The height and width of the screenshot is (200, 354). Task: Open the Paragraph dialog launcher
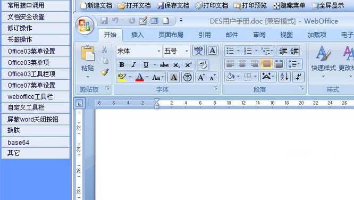click(x=302, y=88)
